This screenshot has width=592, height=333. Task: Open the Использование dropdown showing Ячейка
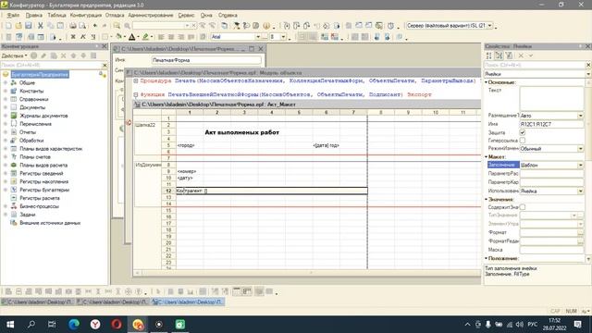tap(580, 191)
